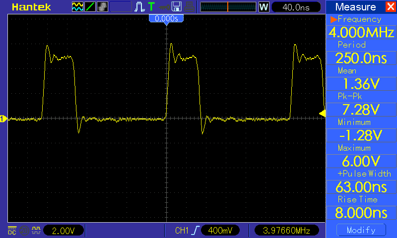
Task: Select the Rise Time measurement label
Action: [x=357, y=199]
